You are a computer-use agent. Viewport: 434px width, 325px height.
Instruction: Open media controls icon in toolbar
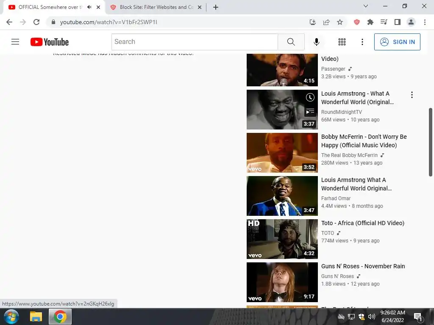(384, 22)
